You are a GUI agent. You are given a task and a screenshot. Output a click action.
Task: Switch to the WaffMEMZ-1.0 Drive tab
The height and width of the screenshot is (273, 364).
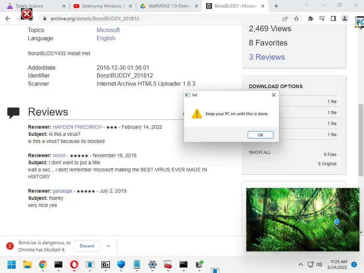click(170, 6)
